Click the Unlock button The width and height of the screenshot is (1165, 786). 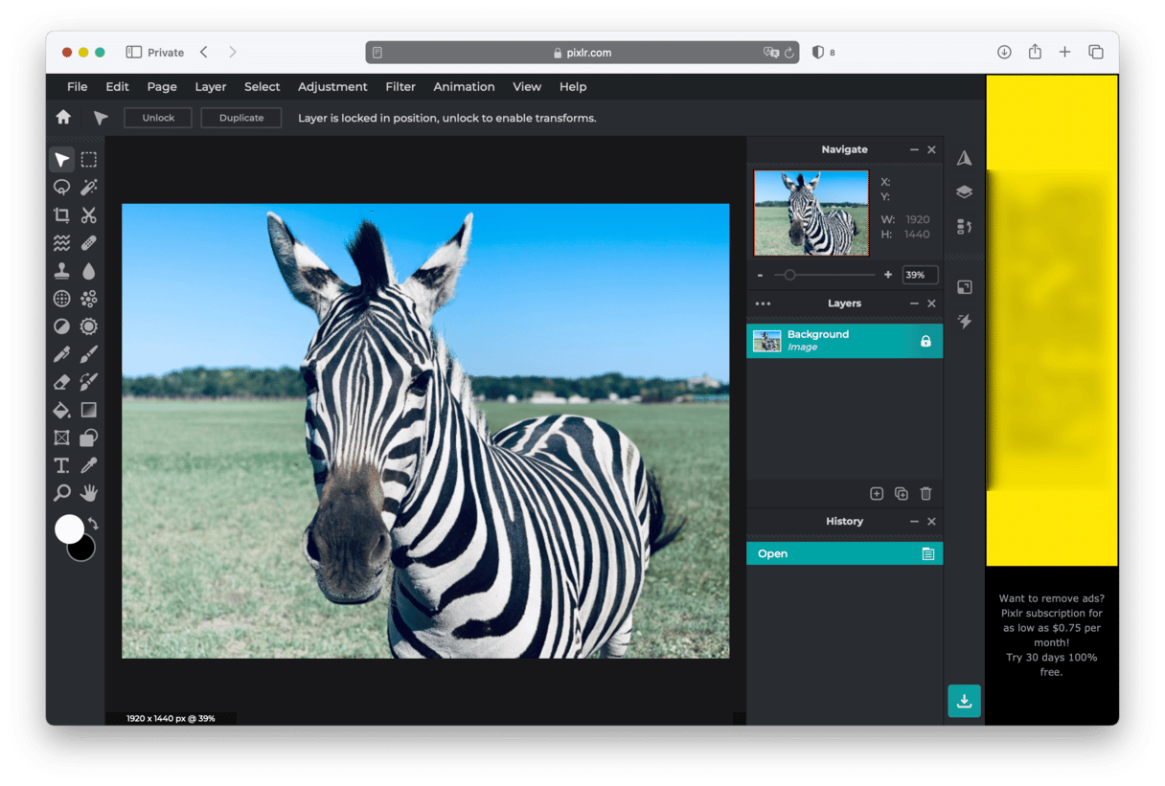(159, 118)
